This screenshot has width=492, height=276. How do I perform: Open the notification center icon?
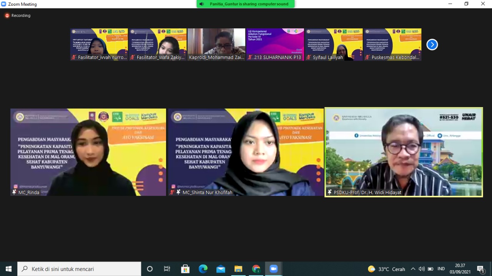click(480, 269)
